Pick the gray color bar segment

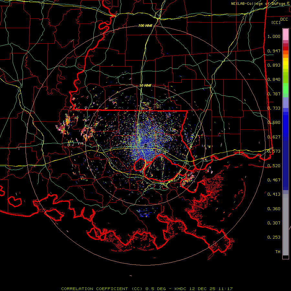click(x=286, y=225)
